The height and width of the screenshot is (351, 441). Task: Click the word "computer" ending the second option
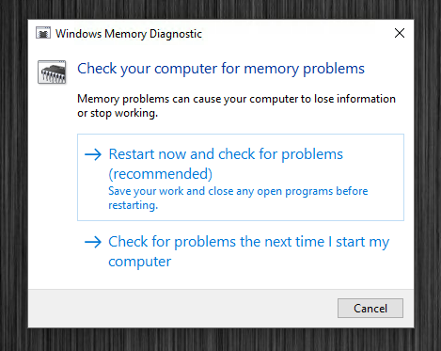140,262
